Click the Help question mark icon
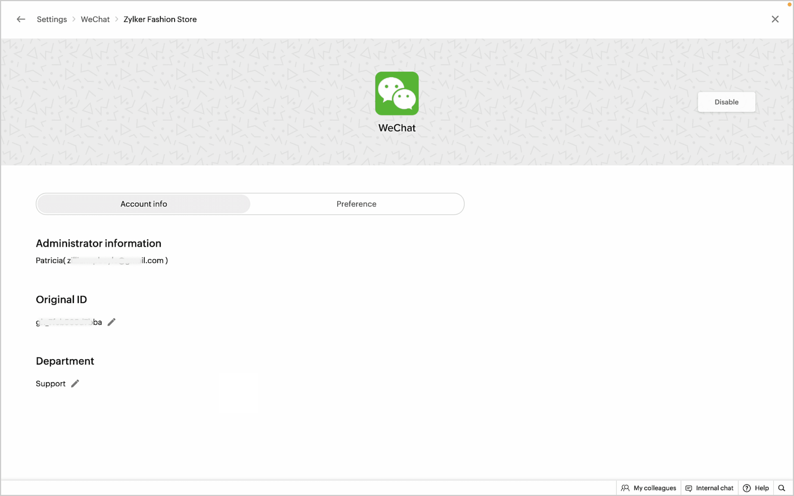 pyautogui.click(x=747, y=488)
